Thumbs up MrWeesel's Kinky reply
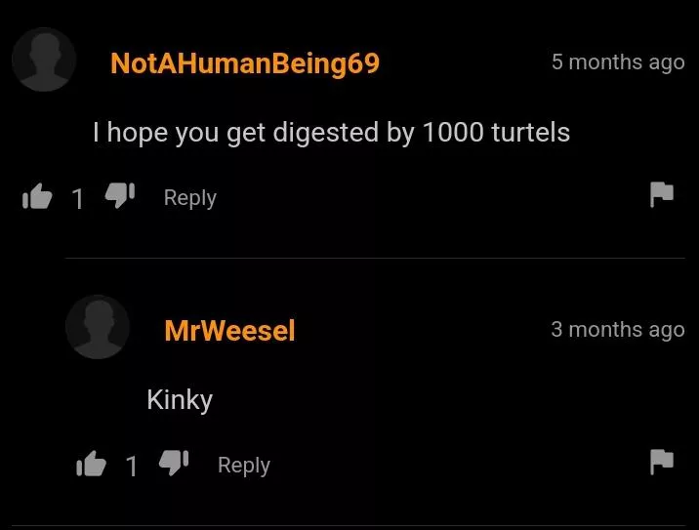699x530 pixels. [92, 464]
